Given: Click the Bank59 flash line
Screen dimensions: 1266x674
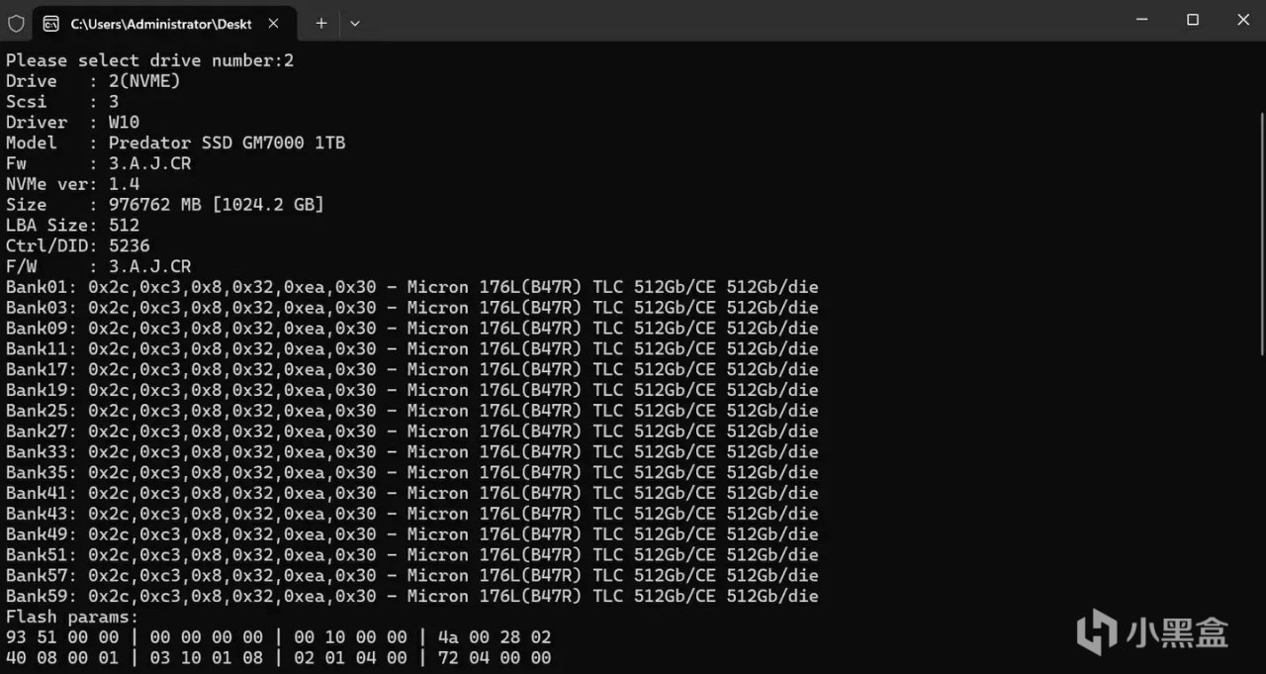Looking at the screenshot, I should coord(411,596).
